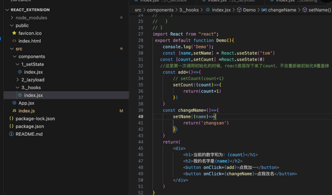332x195 pixels.
Task: Click the favicon.ico star icon
Action: point(14,33)
